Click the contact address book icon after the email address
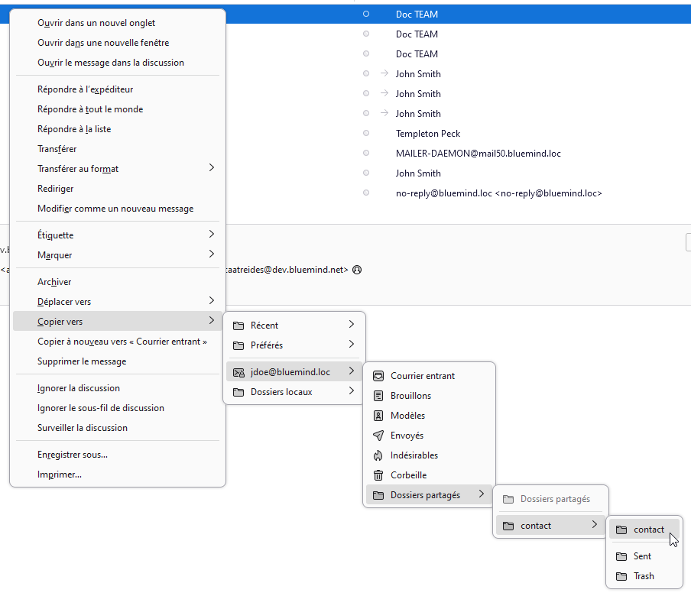The image size is (691, 596). coord(357,270)
